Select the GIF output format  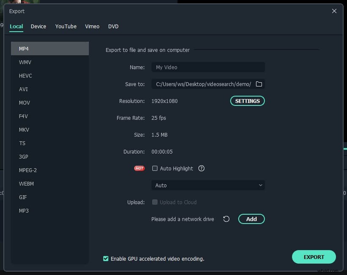pyautogui.click(x=23, y=197)
